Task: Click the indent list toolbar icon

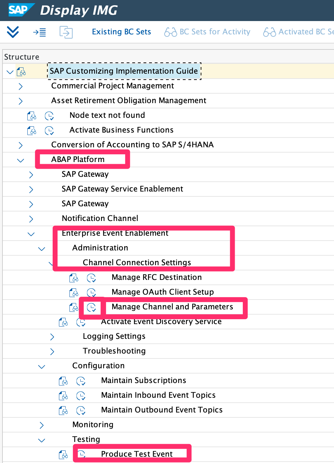Action: pyautogui.click(x=39, y=32)
